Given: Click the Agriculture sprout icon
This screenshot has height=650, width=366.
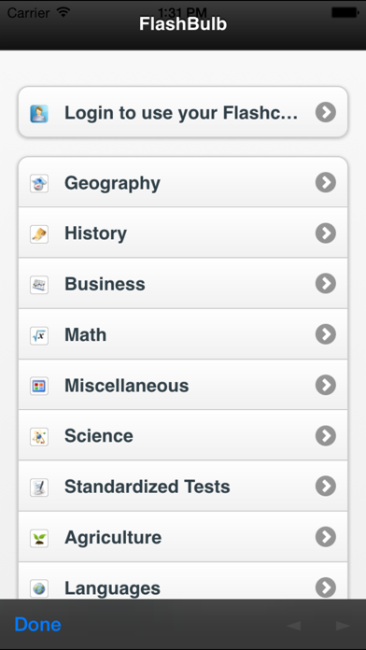Looking at the screenshot, I should 39,538.
